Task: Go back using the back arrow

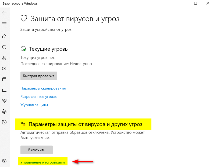Action: click(x=4, y=13)
